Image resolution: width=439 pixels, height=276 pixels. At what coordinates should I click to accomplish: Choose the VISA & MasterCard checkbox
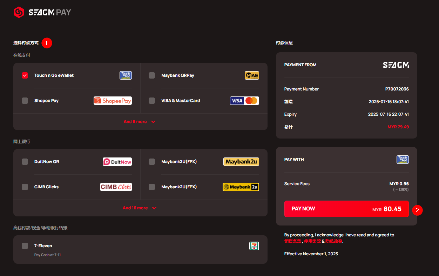coord(152,101)
